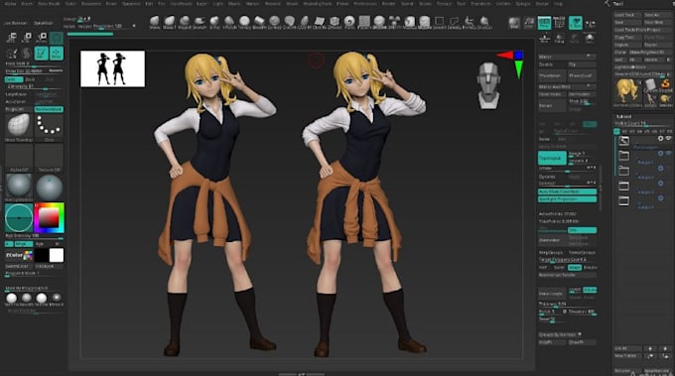The height and width of the screenshot is (376, 675).
Task: Expand the first subtool folder
Action: pos(623,156)
